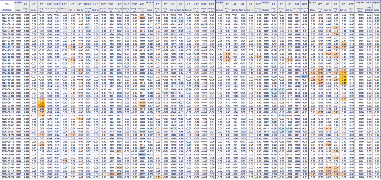Click the 2024-09-09 date row label
381x180 pixels.
[7, 34]
